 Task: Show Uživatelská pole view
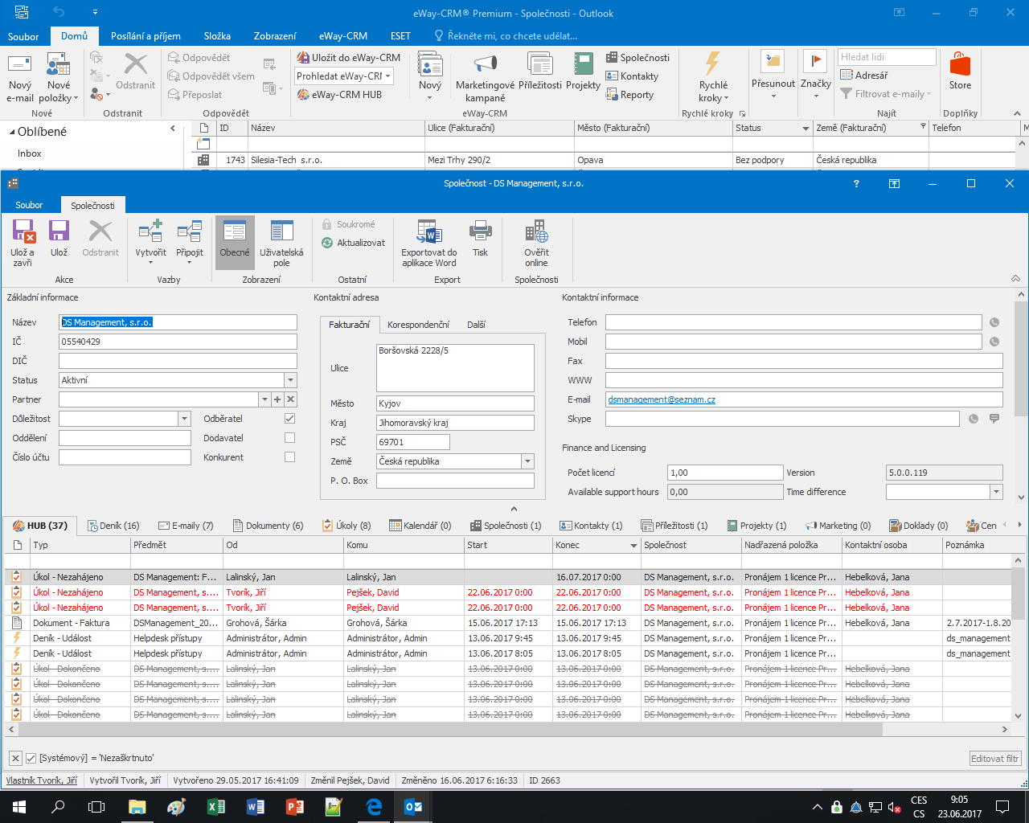[281, 243]
